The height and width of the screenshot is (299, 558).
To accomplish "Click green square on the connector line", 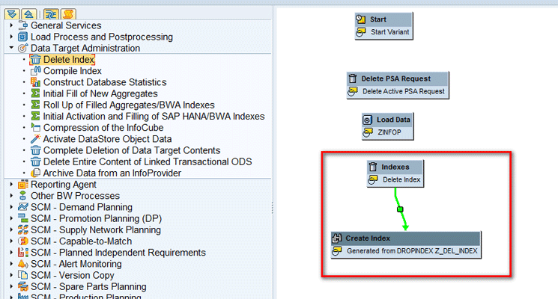I will point(400,209).
